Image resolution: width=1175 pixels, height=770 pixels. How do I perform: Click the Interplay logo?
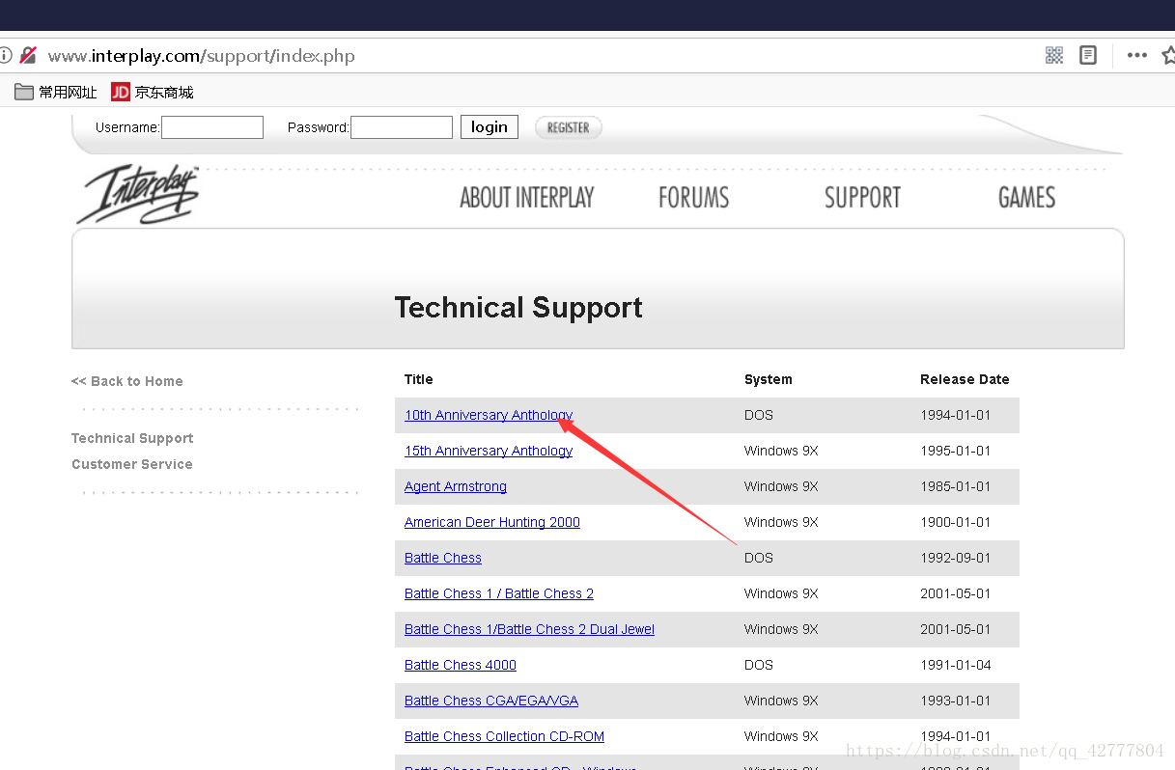coord(137,194)
